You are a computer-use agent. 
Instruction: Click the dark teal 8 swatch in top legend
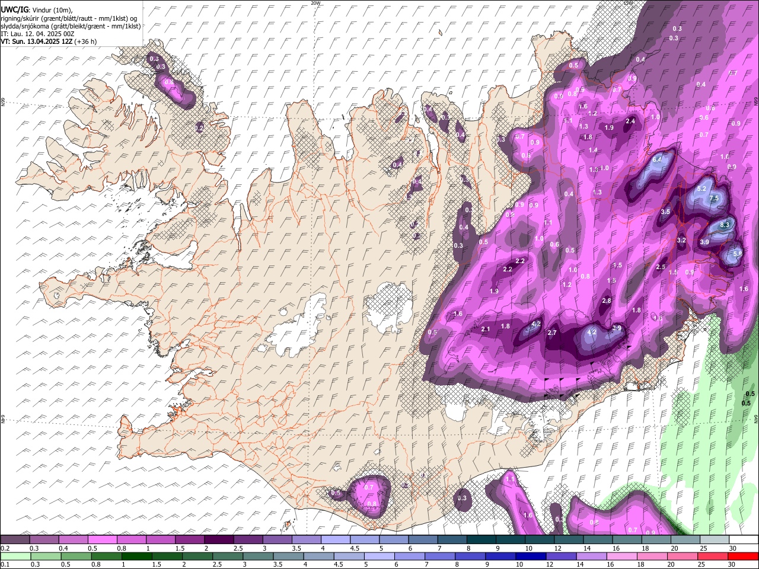click(x=481, y=540)
